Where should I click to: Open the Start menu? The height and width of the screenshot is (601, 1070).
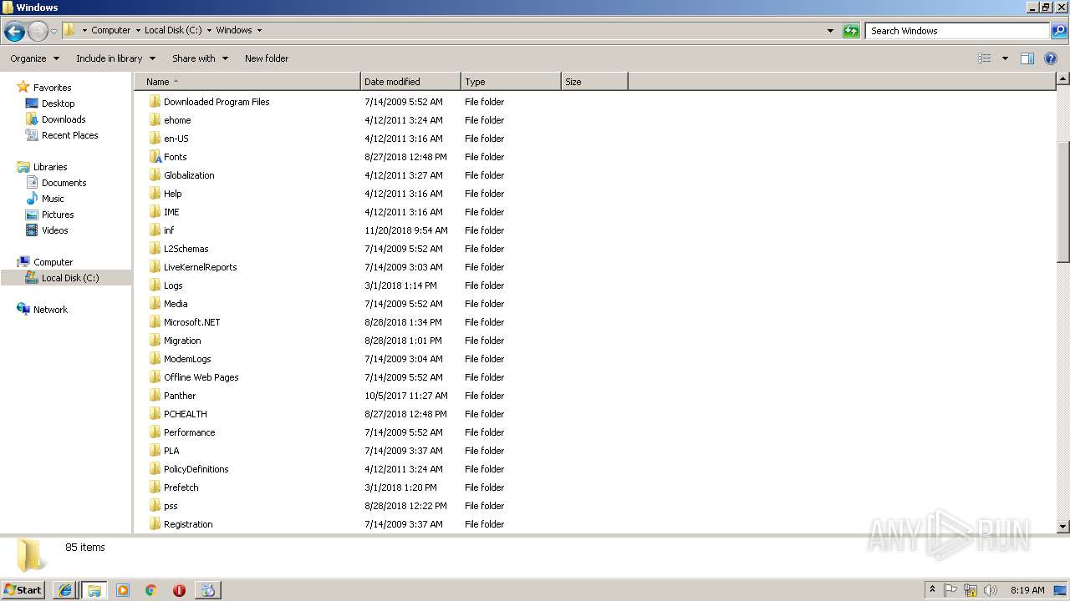(x=23, y=589)
